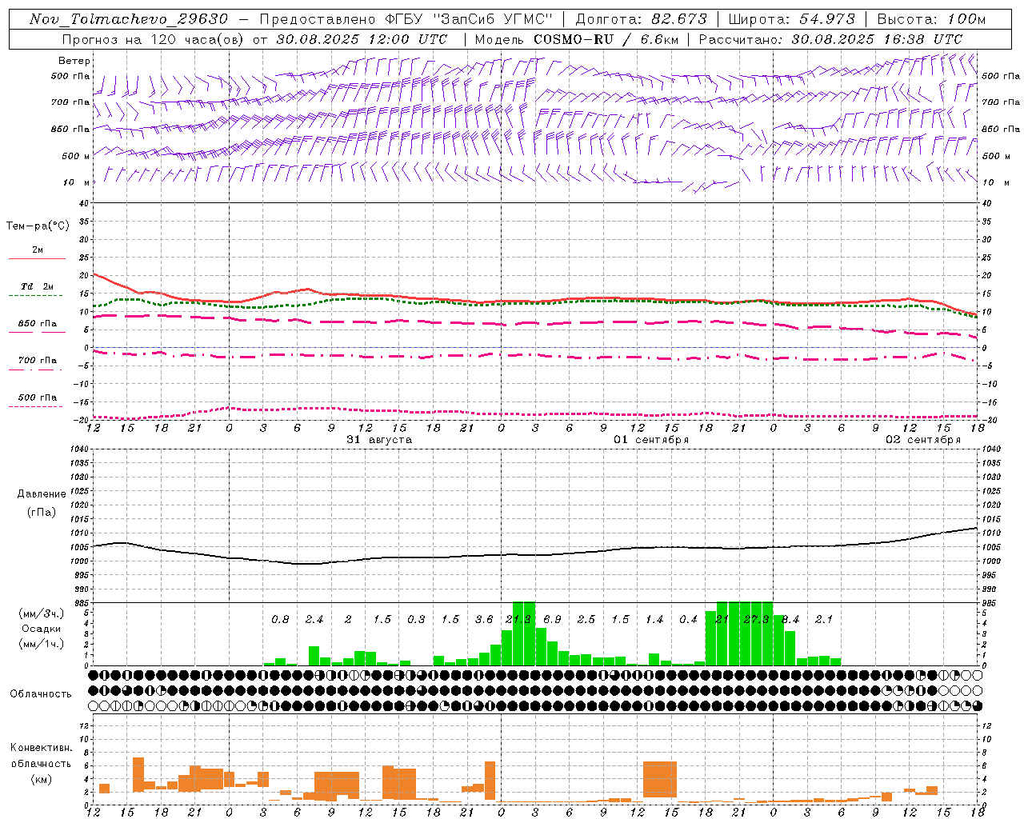The height and width of the screenshot is (819, 1024).
Task: Click the (км) units label
Action: tap(41, 779)
